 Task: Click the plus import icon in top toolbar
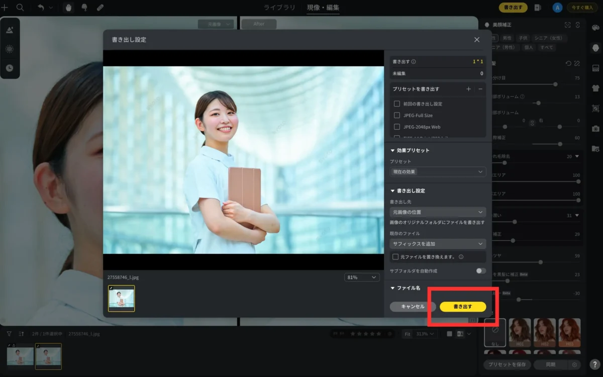[5, 8]
